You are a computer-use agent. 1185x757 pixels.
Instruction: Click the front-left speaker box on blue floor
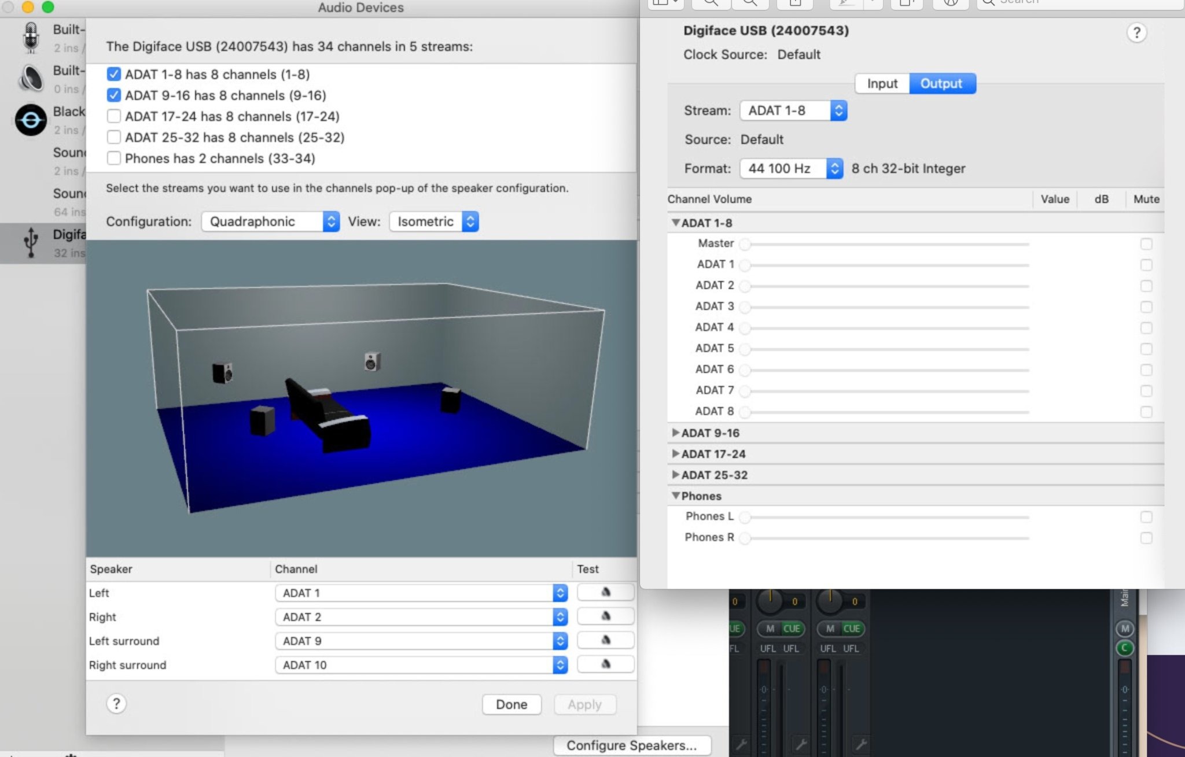pos(262,420)
